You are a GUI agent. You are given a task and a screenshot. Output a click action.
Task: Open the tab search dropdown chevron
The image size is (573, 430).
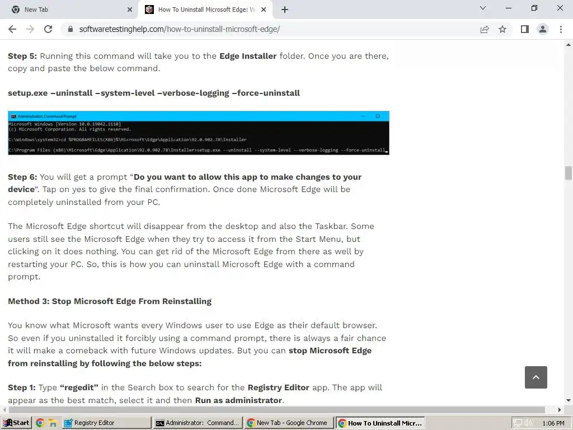click(483, 8)
